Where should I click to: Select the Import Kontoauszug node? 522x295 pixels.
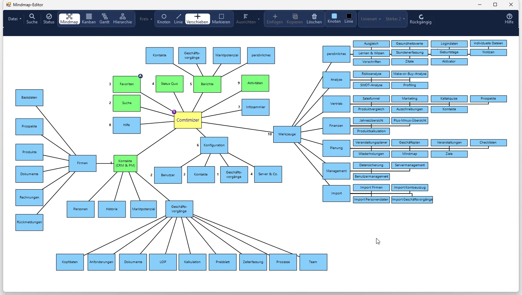pyautogui.click(x=410, y=188)
